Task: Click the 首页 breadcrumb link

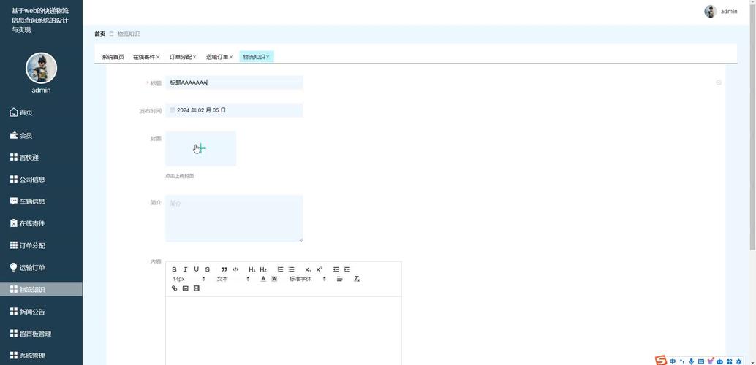Action: 99,34
